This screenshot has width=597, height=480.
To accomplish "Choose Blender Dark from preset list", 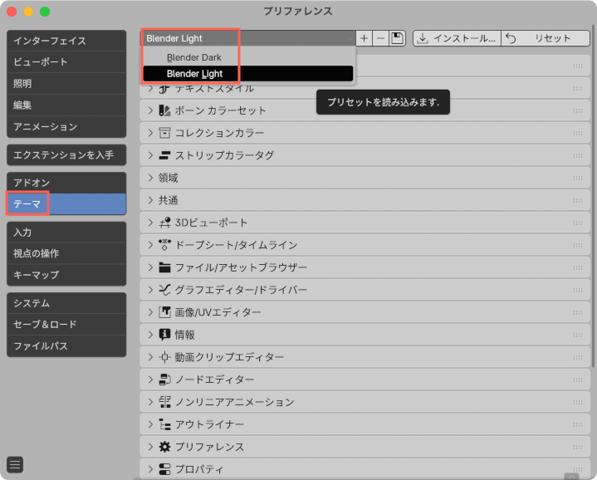I will [248, 57].
